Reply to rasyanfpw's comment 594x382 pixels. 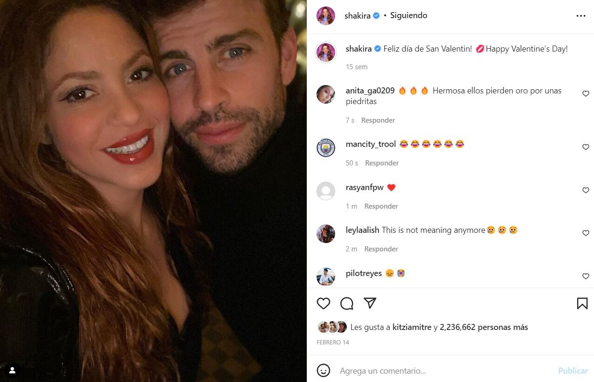coord(381,206)
